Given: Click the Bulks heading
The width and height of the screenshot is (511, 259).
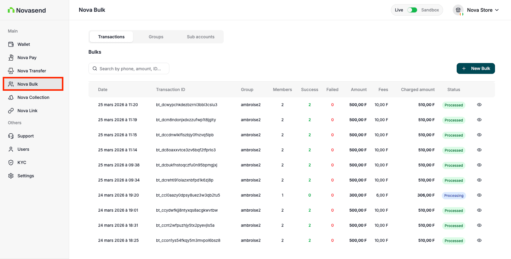Looking at the screenshot, I should click(95, 52).
